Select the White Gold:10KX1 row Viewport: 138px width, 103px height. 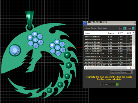(x=108, y=57)
